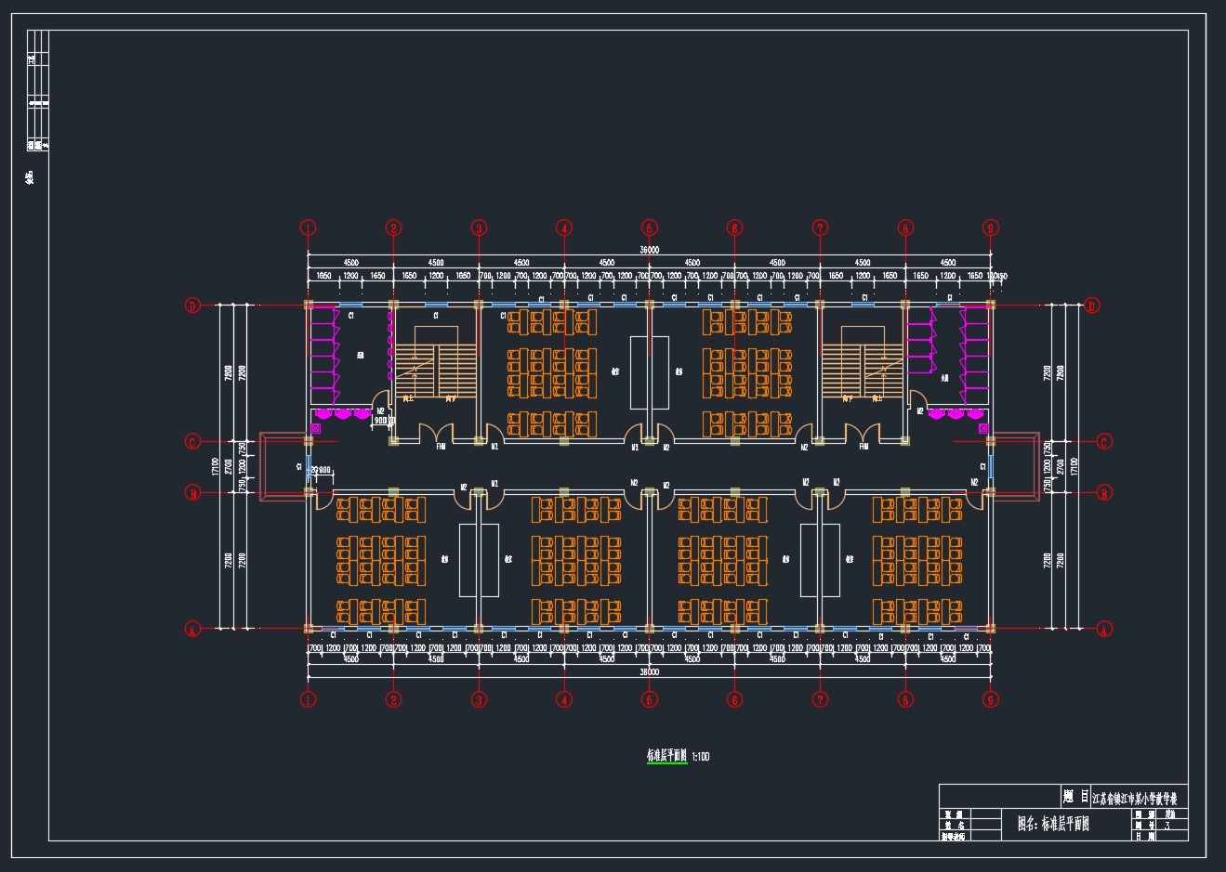1226x872 pixels.
Task: Pick the right staircase between axes 7 and 8
Action: tap(862, 367)
